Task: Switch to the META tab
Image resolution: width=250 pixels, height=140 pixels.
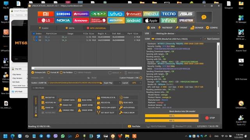Action: (70, 28)
